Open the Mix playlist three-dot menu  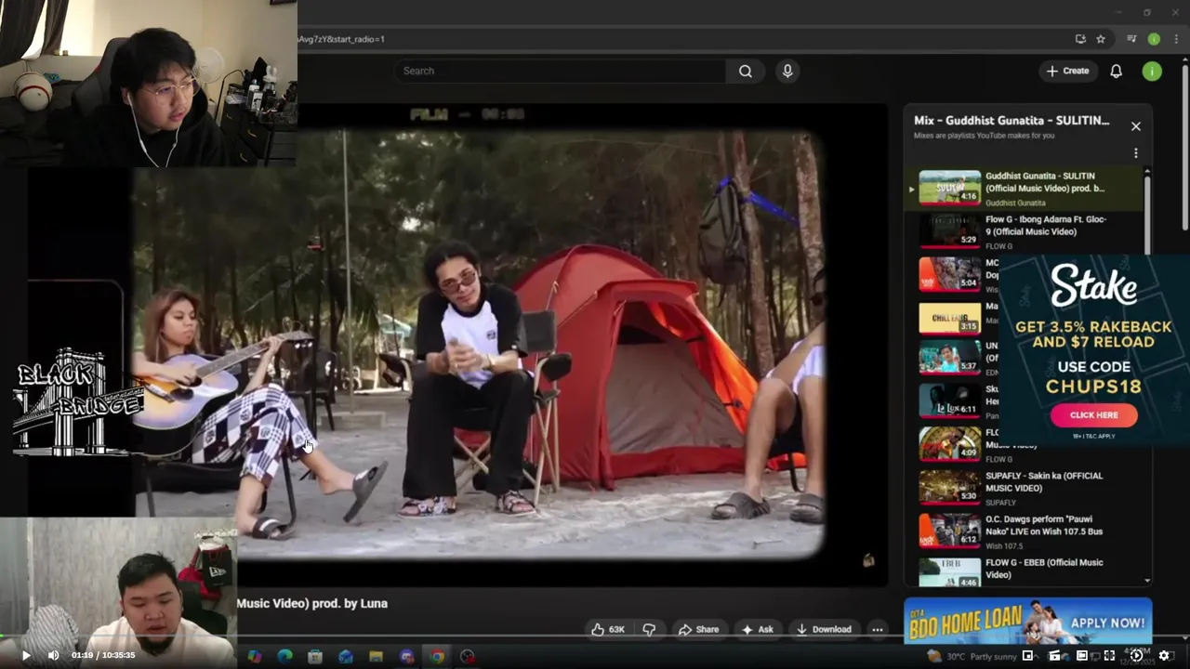pos(1135,153)
